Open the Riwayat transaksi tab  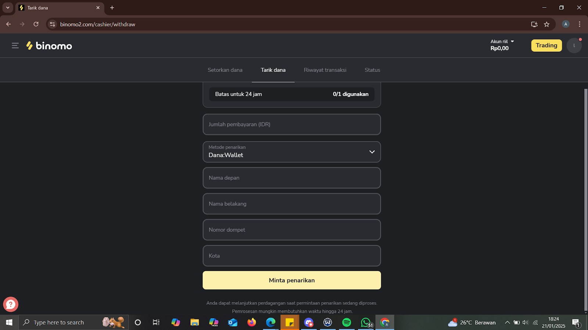click(325, 70)
